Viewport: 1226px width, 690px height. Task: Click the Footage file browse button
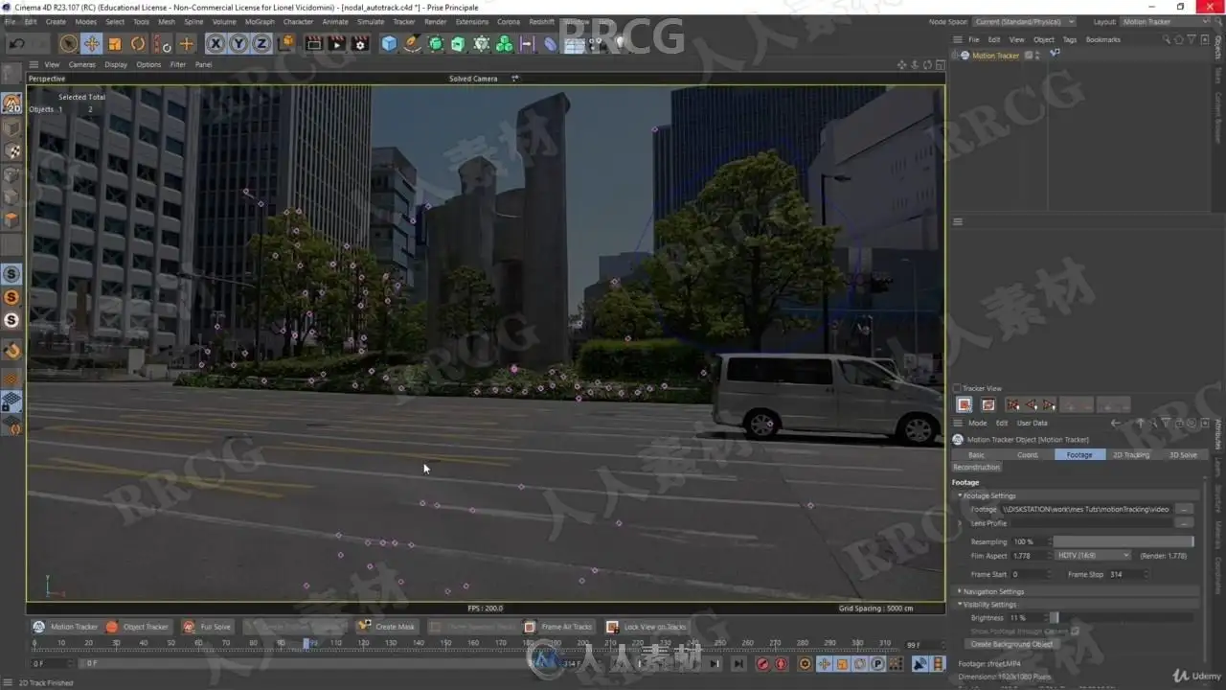tap(1185, 509)
